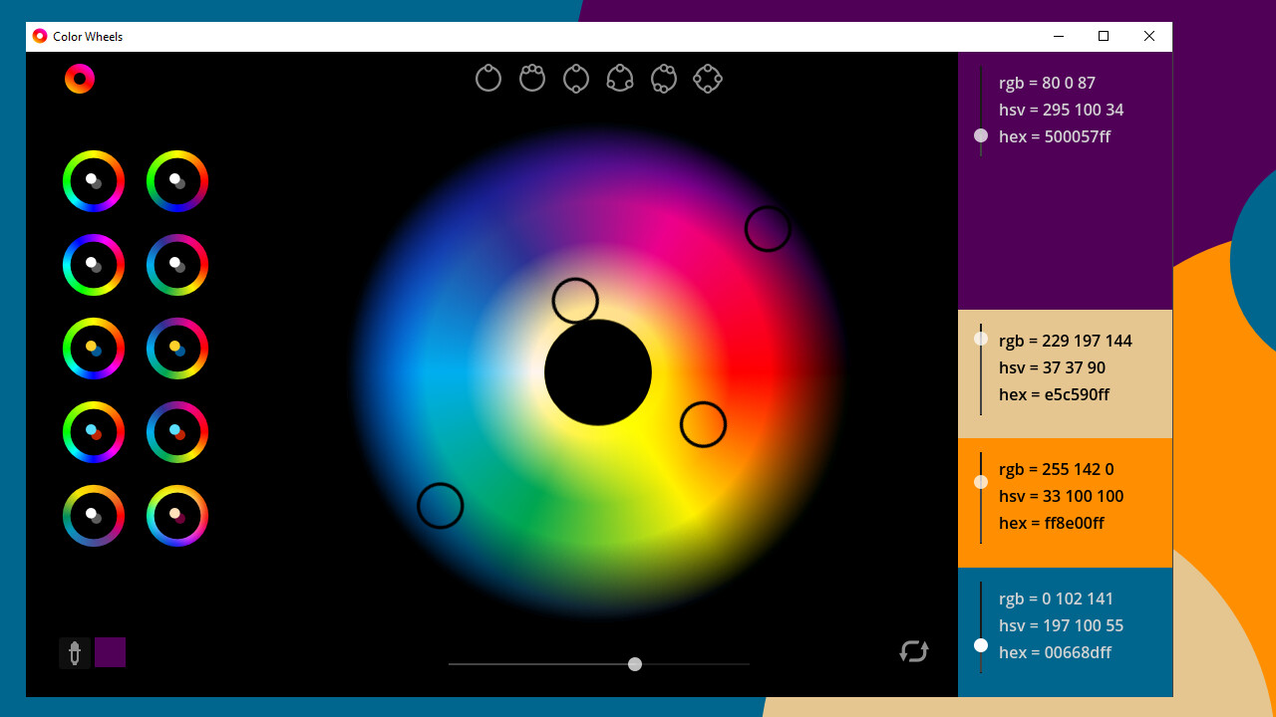Click the reset arrows icon bottom right
Viewport: 1276px width, 717px height.
point(914,652)
